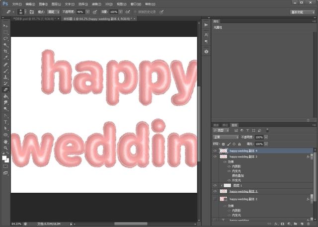Viewport: 318px width, 227px height.
Task: Open the layer filter type 类型 dropdown
Action: point(221,130)
